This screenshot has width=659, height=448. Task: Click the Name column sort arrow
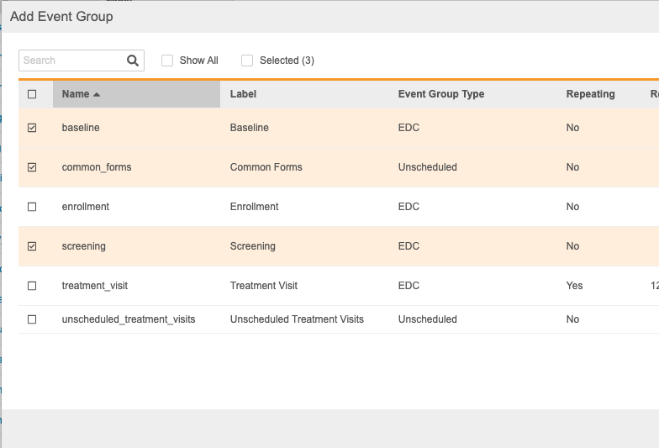coord(97,95)
